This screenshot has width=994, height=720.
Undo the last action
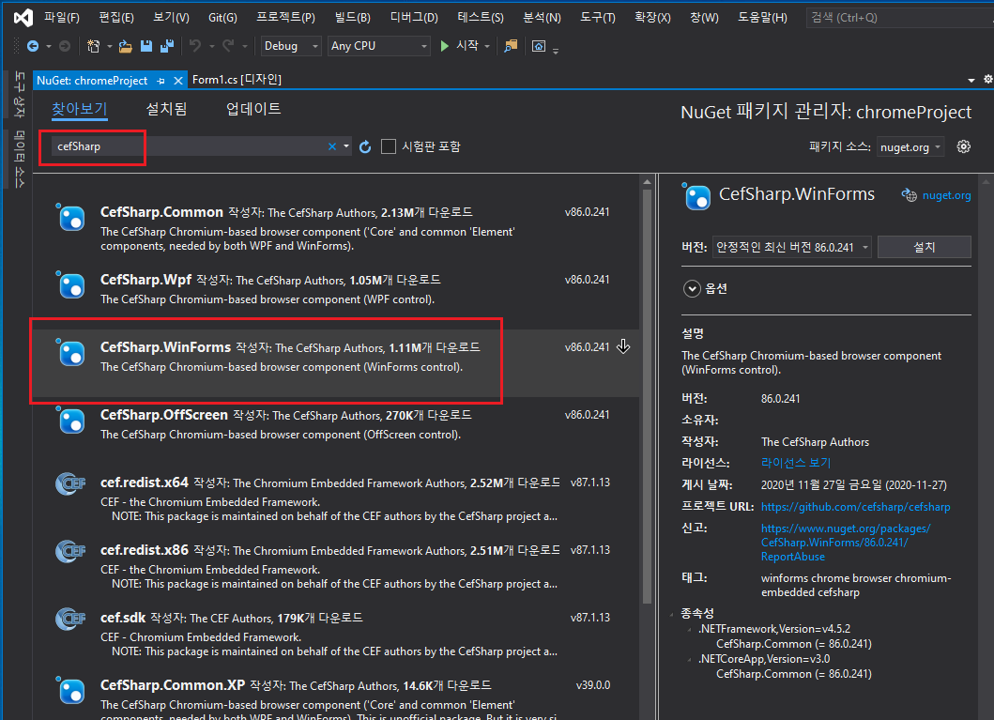pyautogui.click(x=195, y=46)
